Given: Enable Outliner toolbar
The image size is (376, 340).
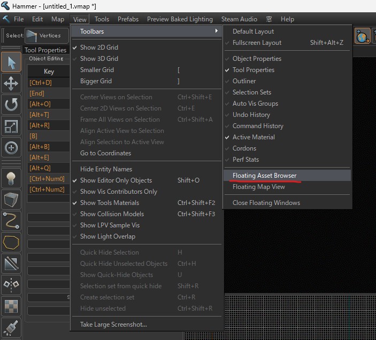Looking at the screenshot, I should 287,81.
